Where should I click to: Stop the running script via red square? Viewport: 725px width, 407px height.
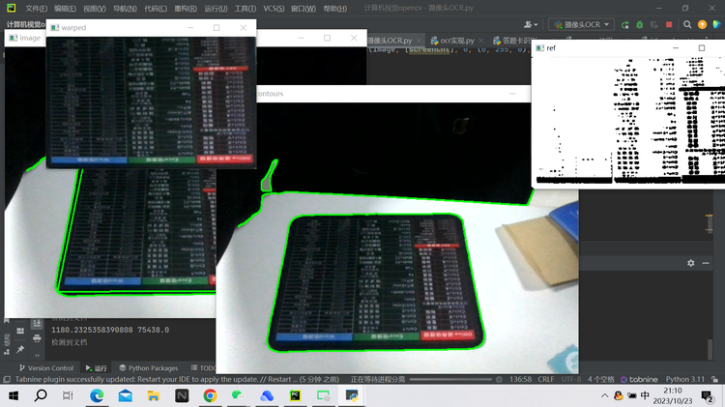coord(669,24)
